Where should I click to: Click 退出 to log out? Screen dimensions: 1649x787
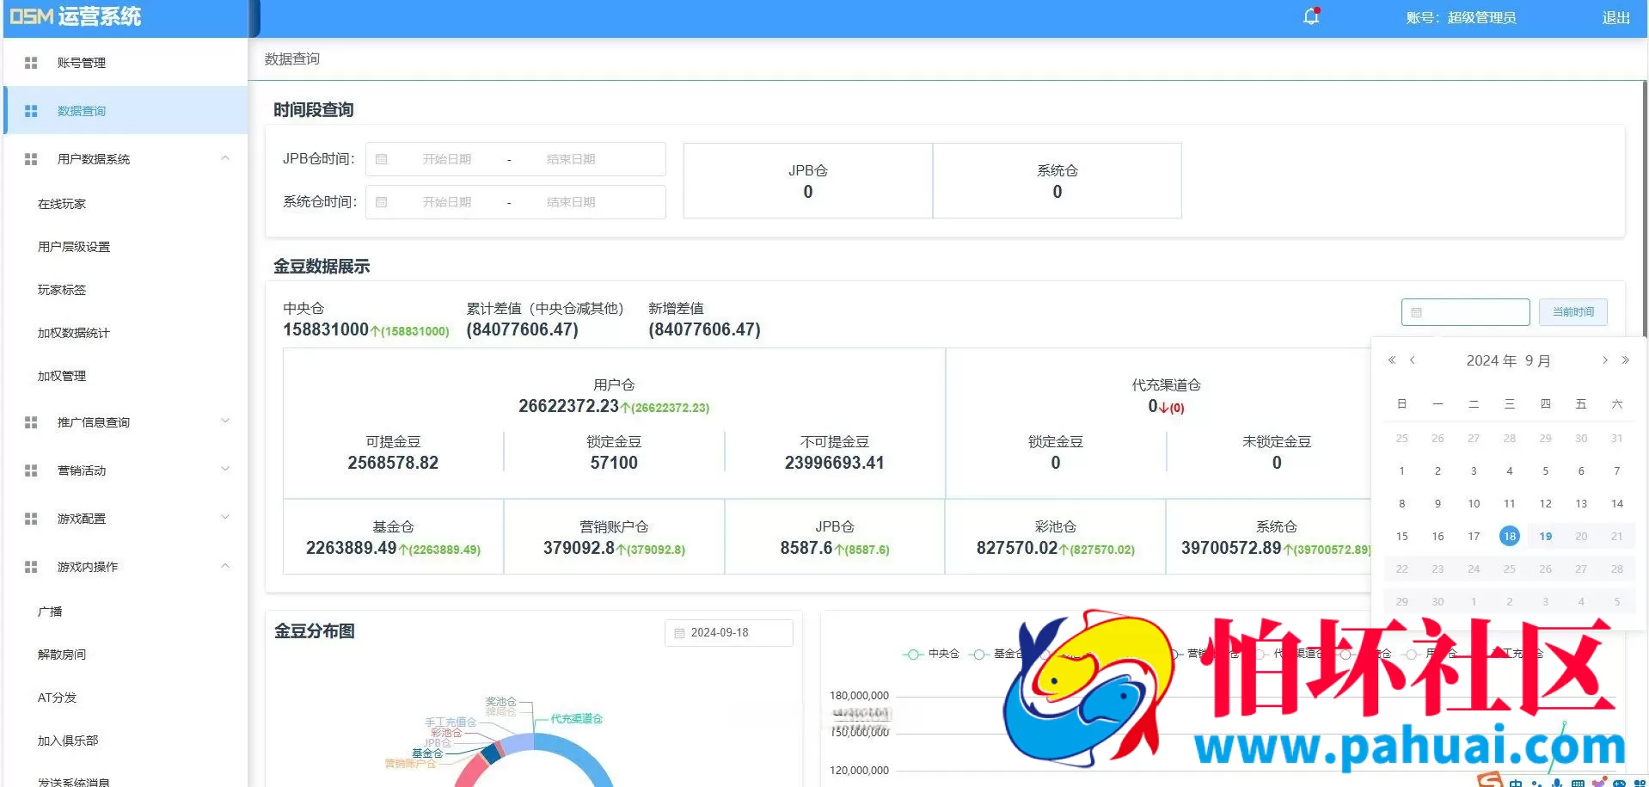pos(1615,17)
